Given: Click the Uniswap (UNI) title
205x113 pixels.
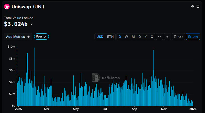Looking at the screenshot, I should click(x=28, y=7).
